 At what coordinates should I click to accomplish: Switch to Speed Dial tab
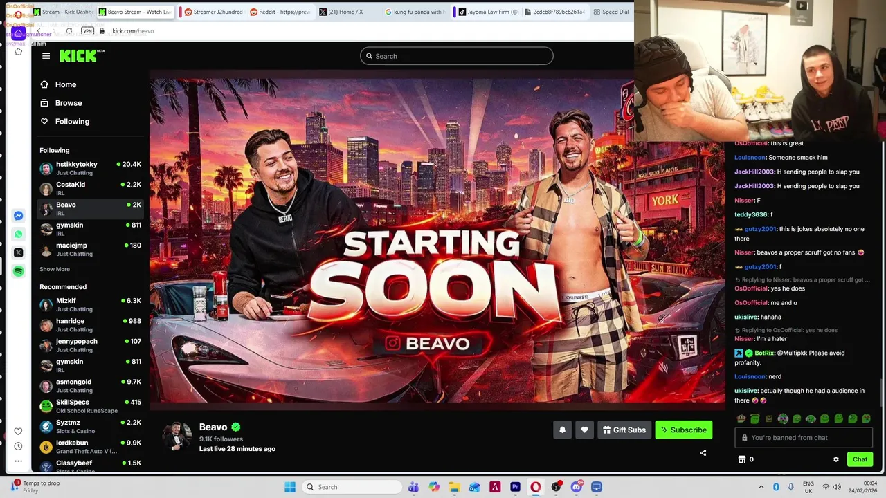611,12
